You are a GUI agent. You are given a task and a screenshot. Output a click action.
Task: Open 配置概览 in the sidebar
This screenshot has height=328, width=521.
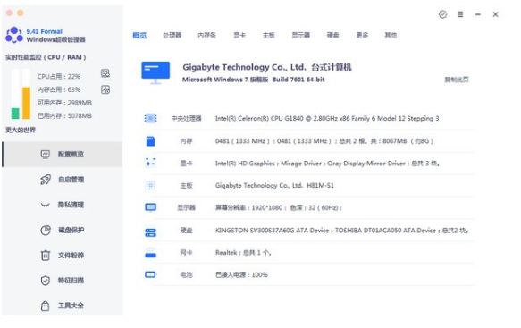[x=63, y=155]
